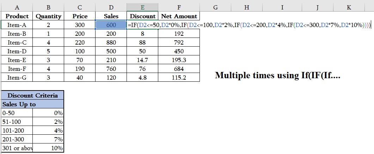Click the Discount Criteria title cell
374x154 pixels.
tap(33, 95)
